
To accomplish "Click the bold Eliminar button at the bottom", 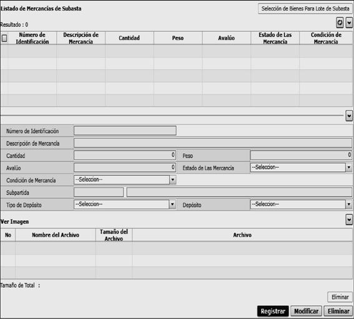I will coord(338,311).
